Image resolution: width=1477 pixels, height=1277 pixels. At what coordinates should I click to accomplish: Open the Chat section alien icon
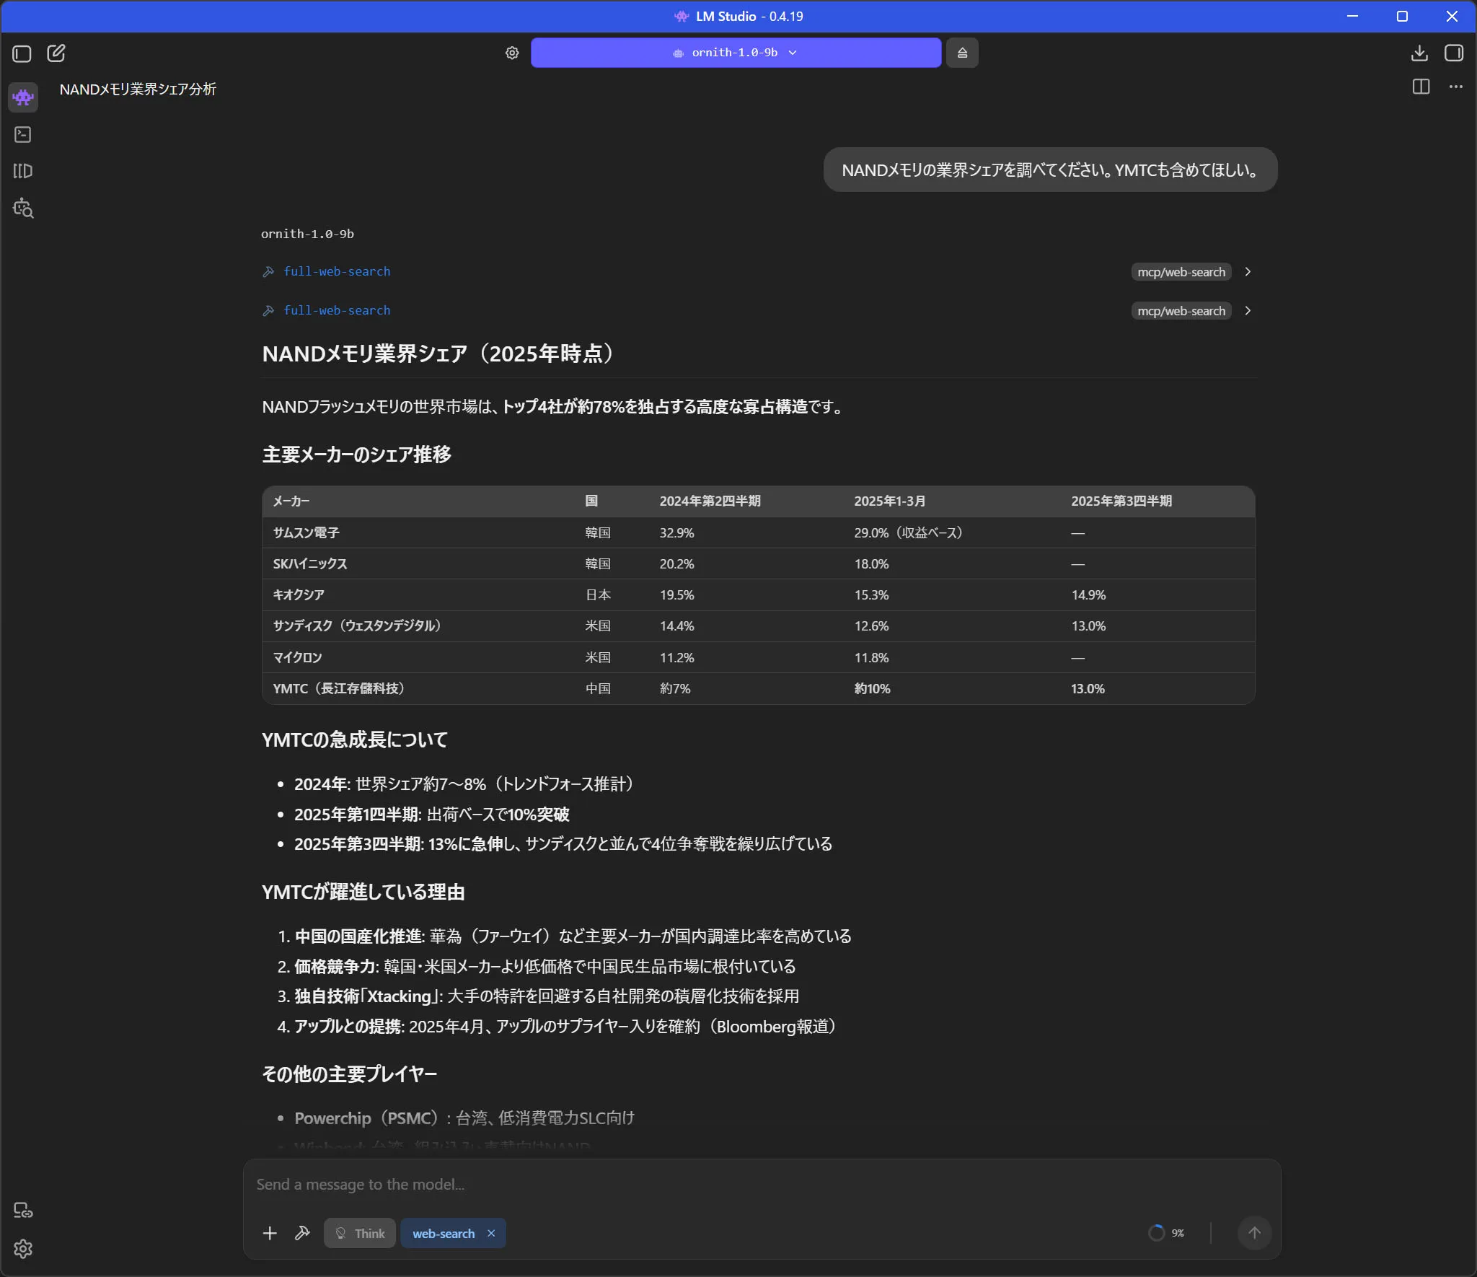click(x=23, y=97)
